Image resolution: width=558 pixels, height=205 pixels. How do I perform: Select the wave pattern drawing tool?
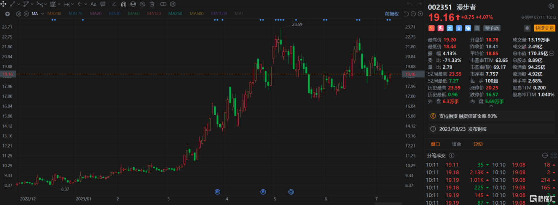pos(40,4)
